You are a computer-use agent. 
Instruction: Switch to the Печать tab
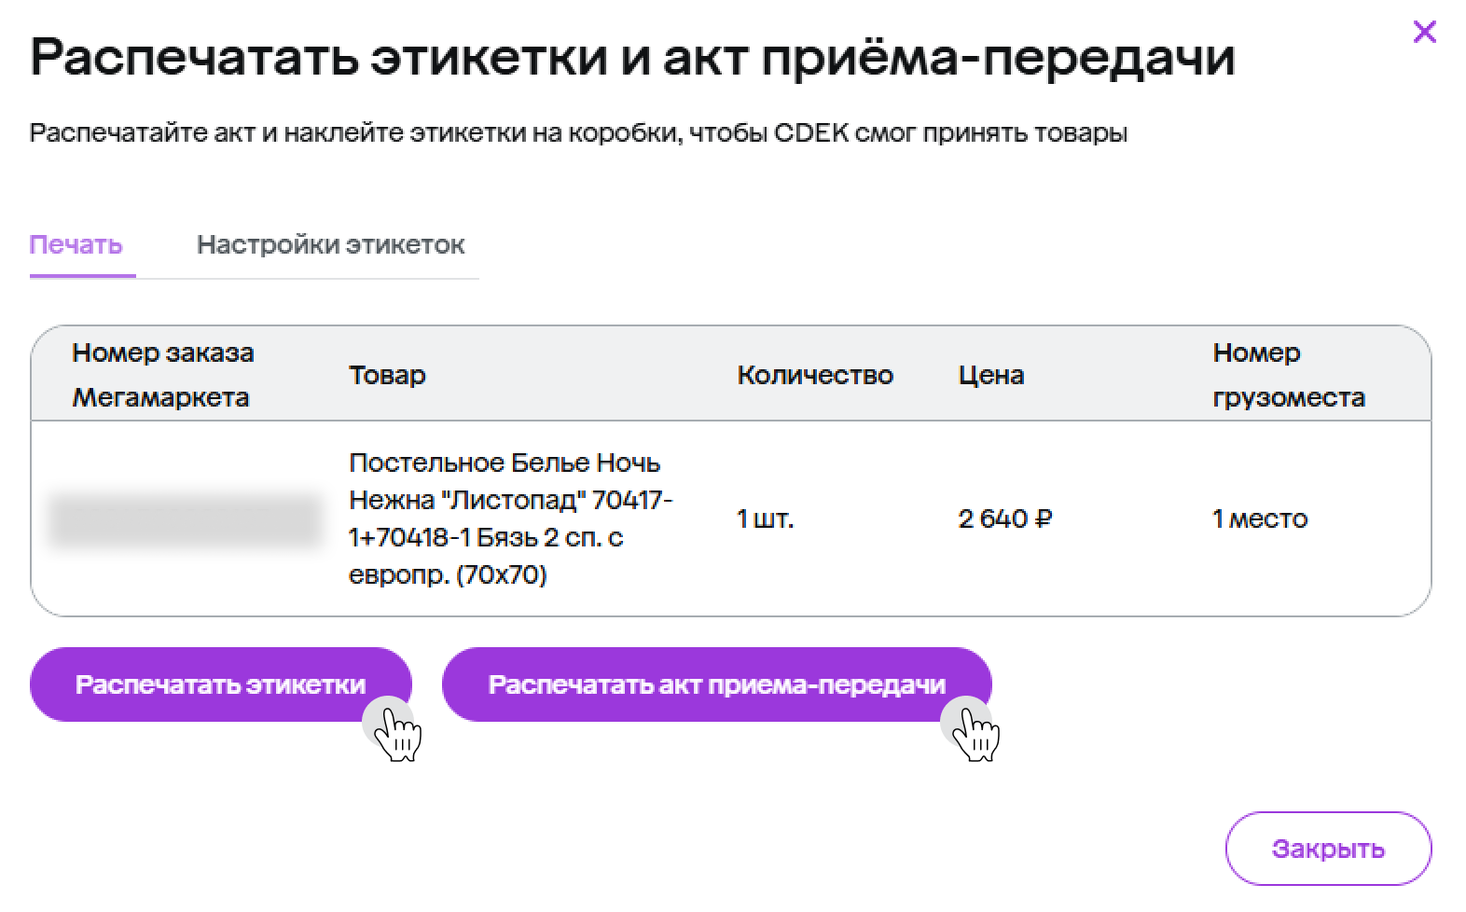[76, 245]
